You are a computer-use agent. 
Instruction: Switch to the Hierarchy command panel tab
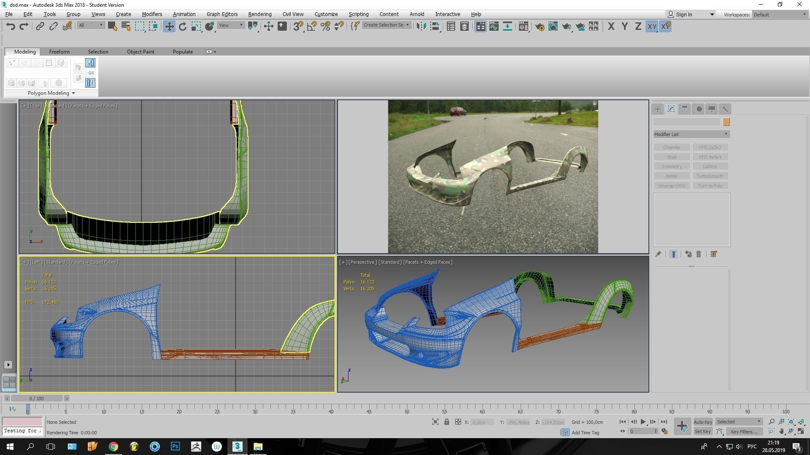[x=685, y=109]
